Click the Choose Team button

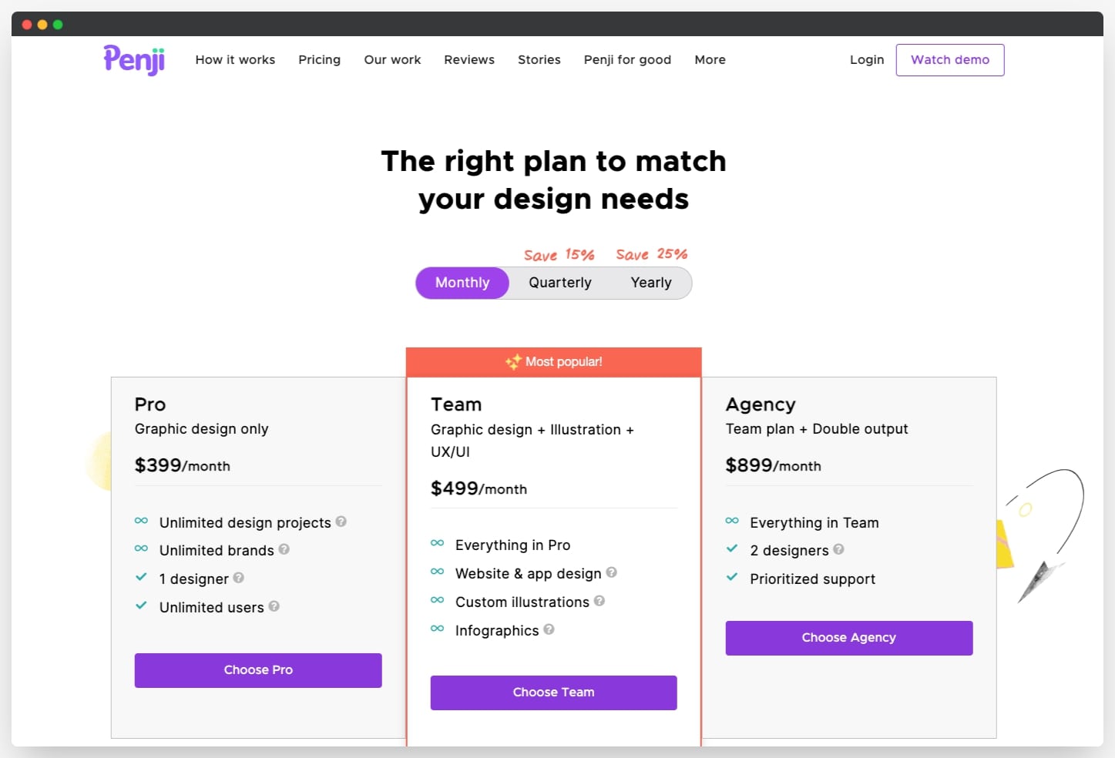tap(554, 693)
